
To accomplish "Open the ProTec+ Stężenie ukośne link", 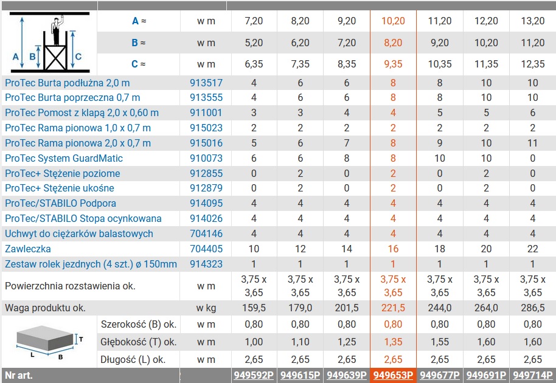I will [60, 188].
